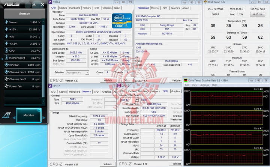Click the ASUS download arrow icon
Image resolution: width=270 pixels, height=167 pixels.
click(34, 5)
